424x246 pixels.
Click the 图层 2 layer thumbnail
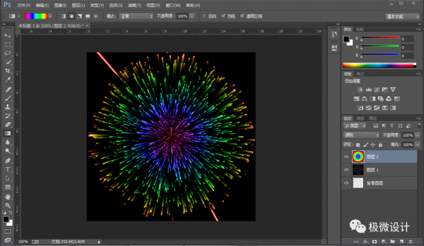(x=358, y=156)
